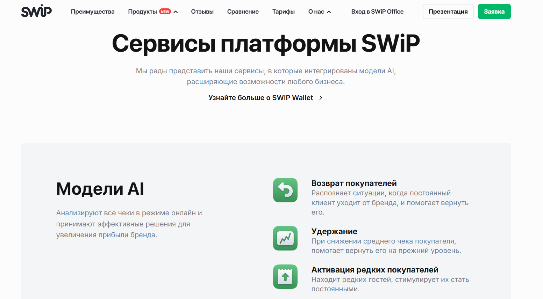Expand the О нас menu chevron
The height and width of the screenshot is (299, 543).
click(329, 12)
